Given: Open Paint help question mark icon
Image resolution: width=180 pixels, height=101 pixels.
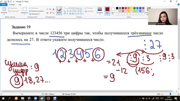Looking at the screenshot, I should (x=179, y=4).
